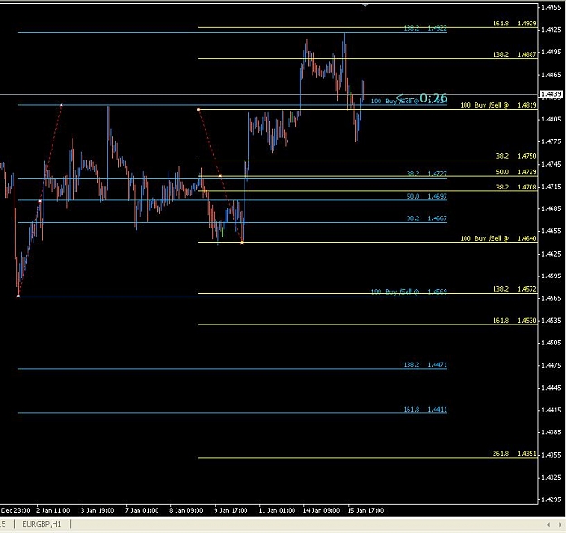
Task: Click the 1.4385 price scale value
Action: coord(552,432)
